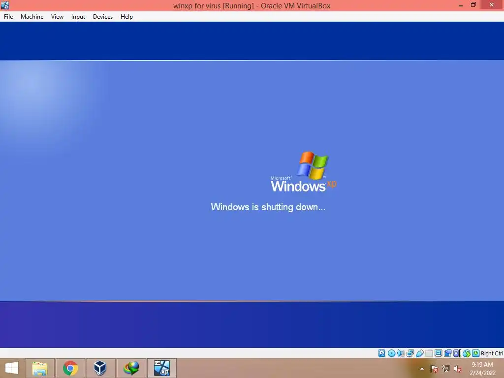Viewport: 504px width, 378px height.
Task: Click the muted volume tray icon
Action: point(457,369)
